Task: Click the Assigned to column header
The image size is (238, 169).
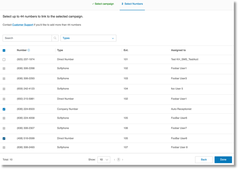Action: click(178, 50)
